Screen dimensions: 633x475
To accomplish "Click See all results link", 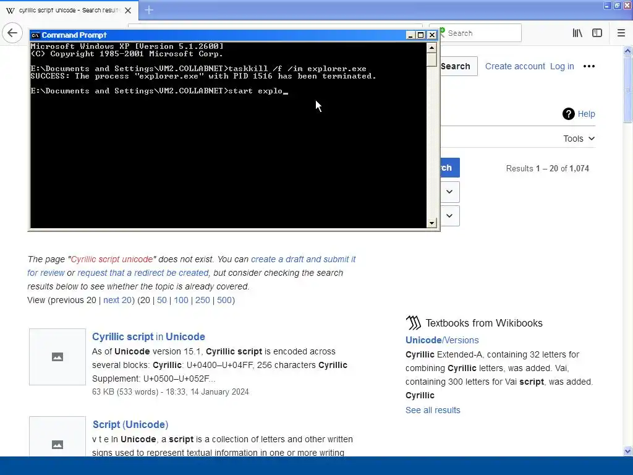I will pyautogui.click(x=433, y=410).
